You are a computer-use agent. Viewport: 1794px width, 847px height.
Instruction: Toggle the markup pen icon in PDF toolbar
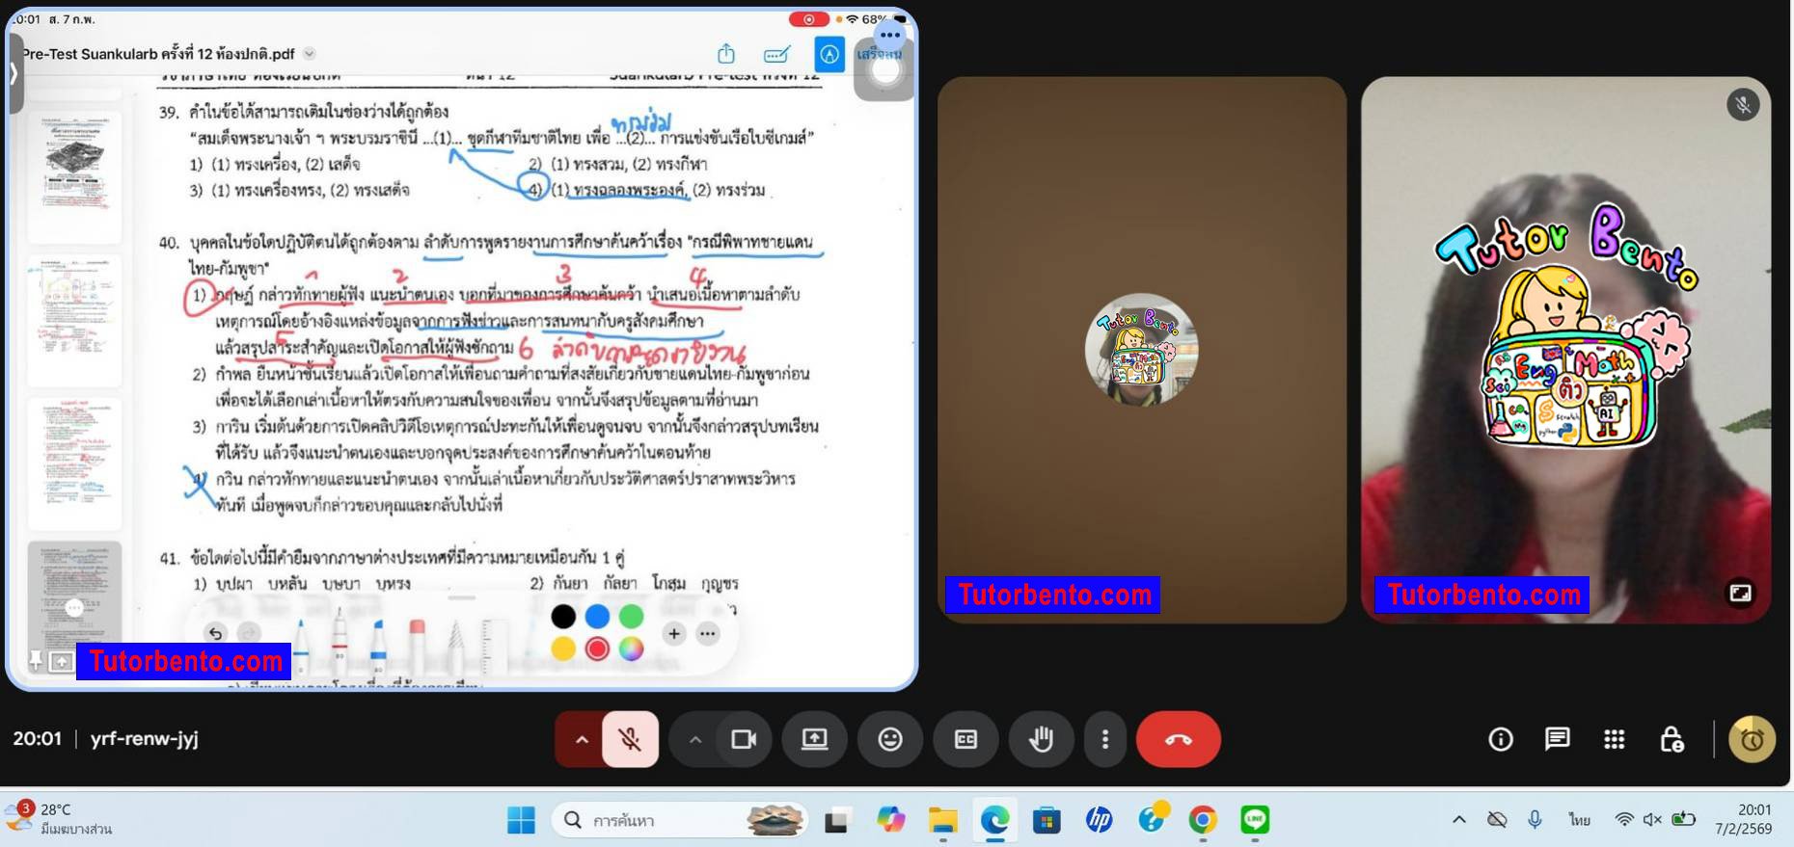829,54
